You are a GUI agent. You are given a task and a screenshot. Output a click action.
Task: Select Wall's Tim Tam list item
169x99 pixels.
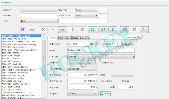click(x=21, y=84)
